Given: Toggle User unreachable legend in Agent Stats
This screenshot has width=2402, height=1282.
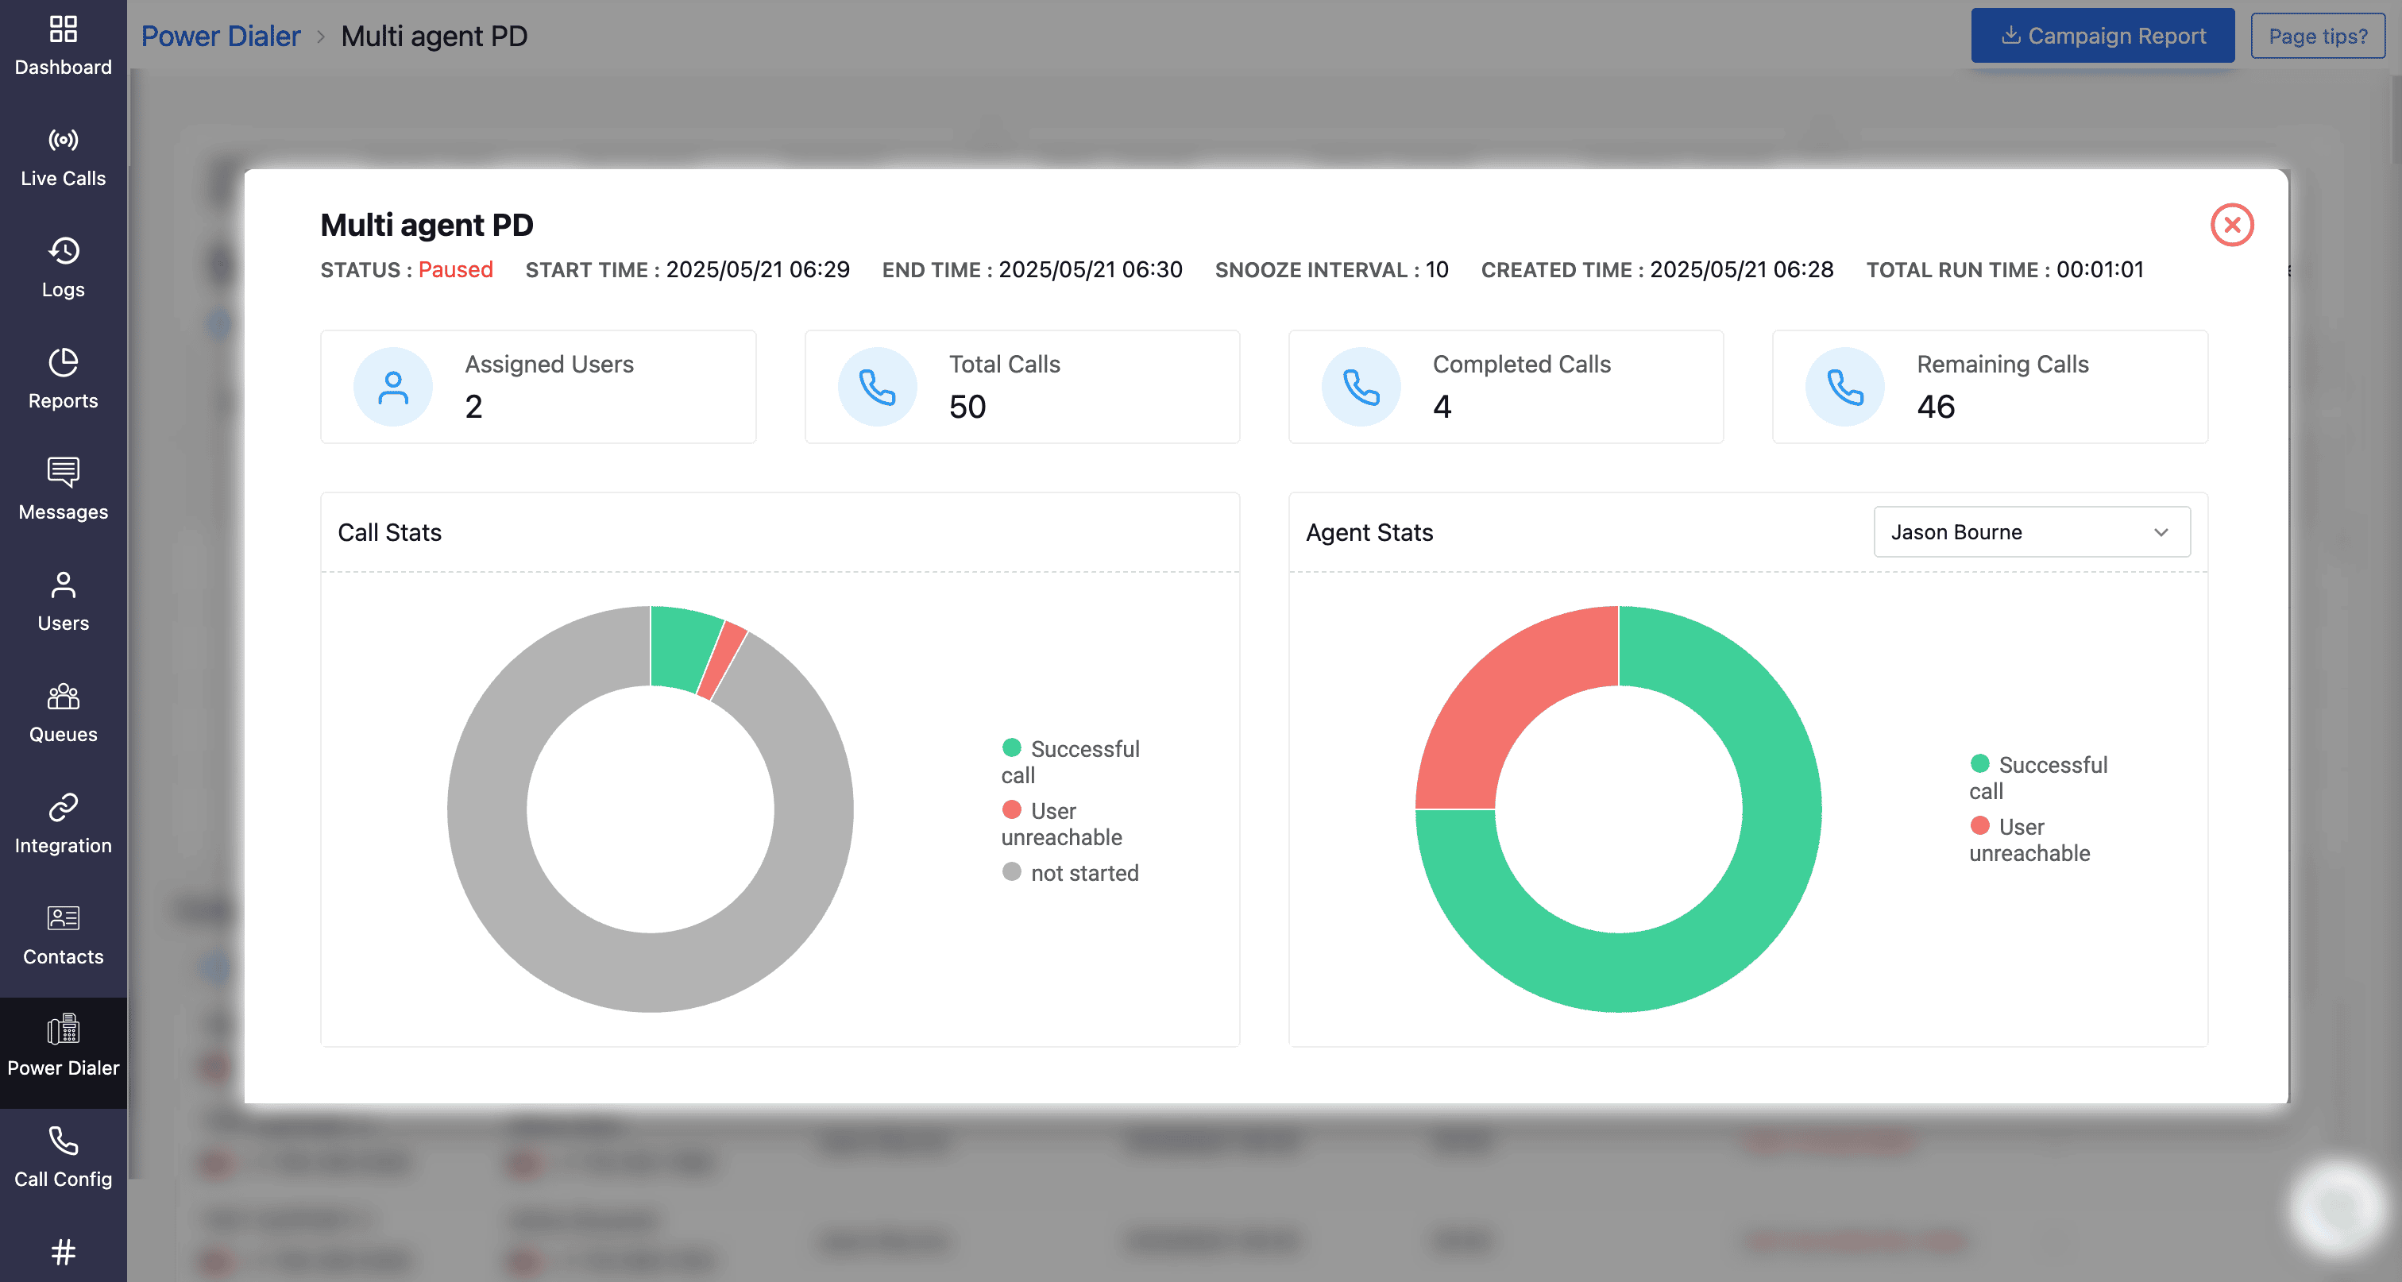Looking at the screenshot, I should (2020, 828).
